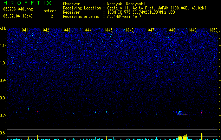This screenshot has height=140, width=221.
Task: Select antenna value A504HB(yagi 4el)
Action: coord(124,16)
